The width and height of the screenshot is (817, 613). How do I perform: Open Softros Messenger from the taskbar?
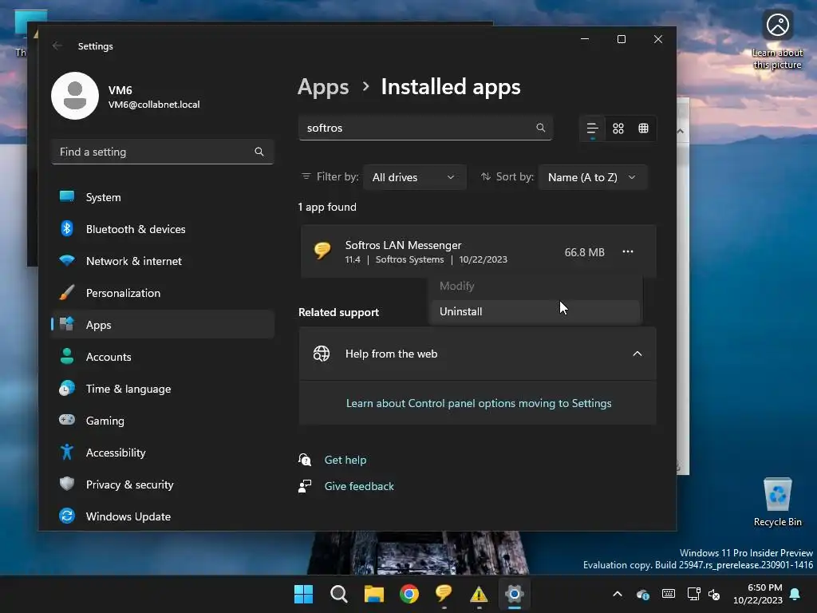444,594
